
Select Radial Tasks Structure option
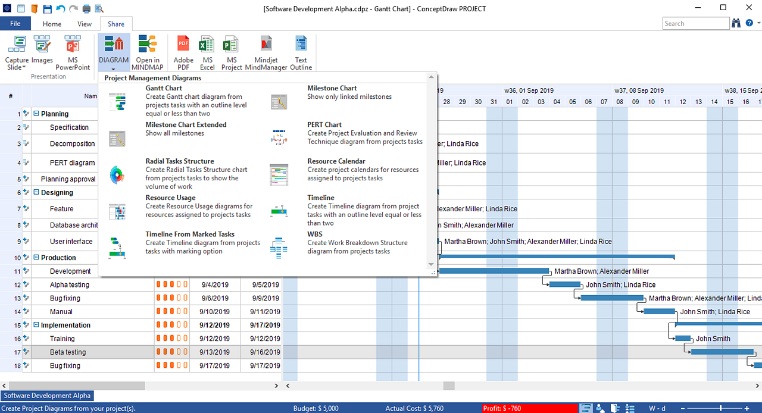pos(185,174)
